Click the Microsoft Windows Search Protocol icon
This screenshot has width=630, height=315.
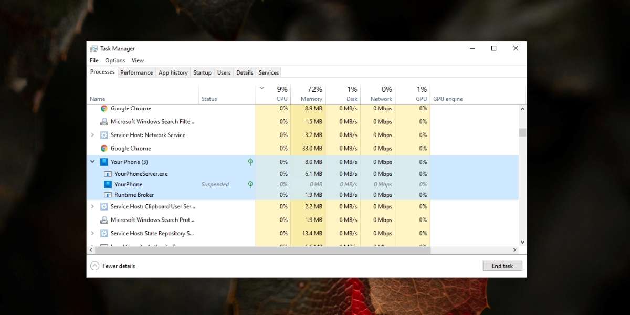[104, 220]
